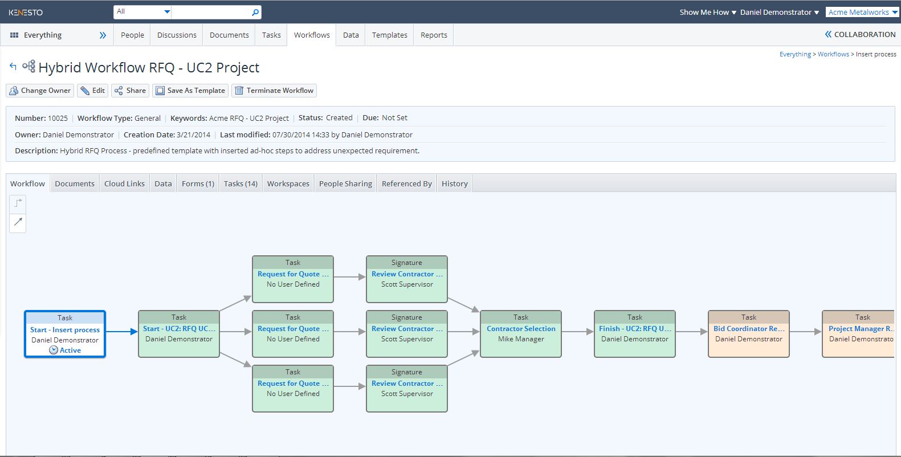The image size is (901, 457).
Task: Expand the Everything double-chevron
Action: [x=103, y=35]
